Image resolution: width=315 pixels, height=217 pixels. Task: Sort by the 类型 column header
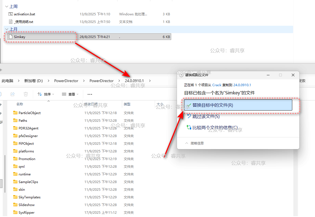(x=127, y=104)
